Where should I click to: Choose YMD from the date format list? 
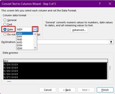tap(20, 40)
